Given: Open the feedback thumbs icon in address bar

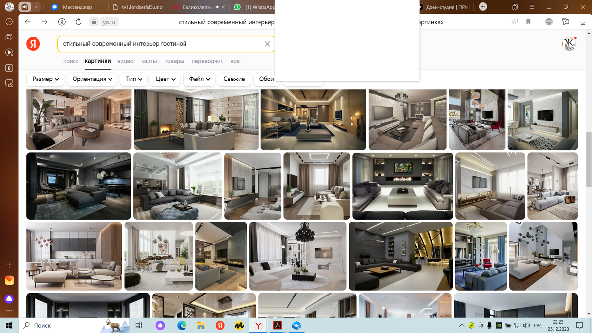Looking at the screenshot, I should (566, 22).
